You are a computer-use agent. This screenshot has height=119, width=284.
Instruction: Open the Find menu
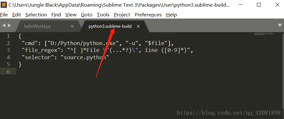point(56,15)
